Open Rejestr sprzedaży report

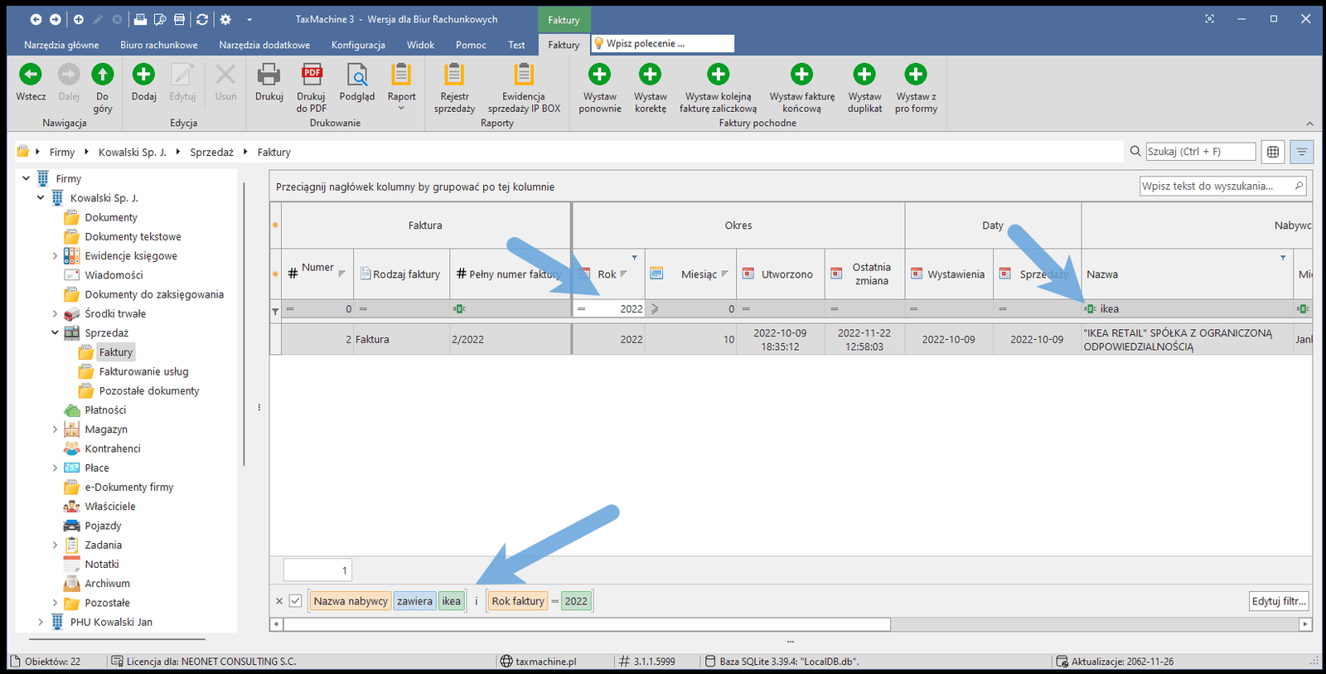[454, 75]
